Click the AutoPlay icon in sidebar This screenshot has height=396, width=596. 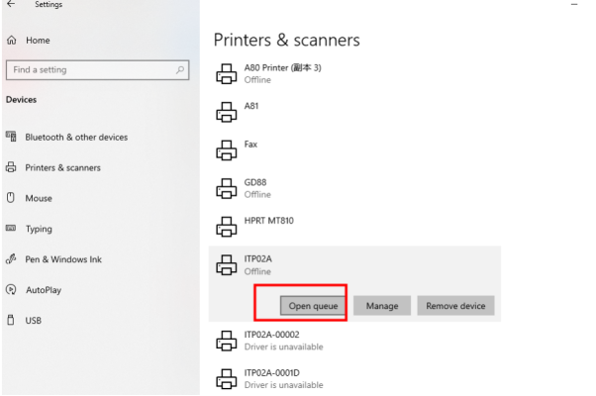[11, 290]
